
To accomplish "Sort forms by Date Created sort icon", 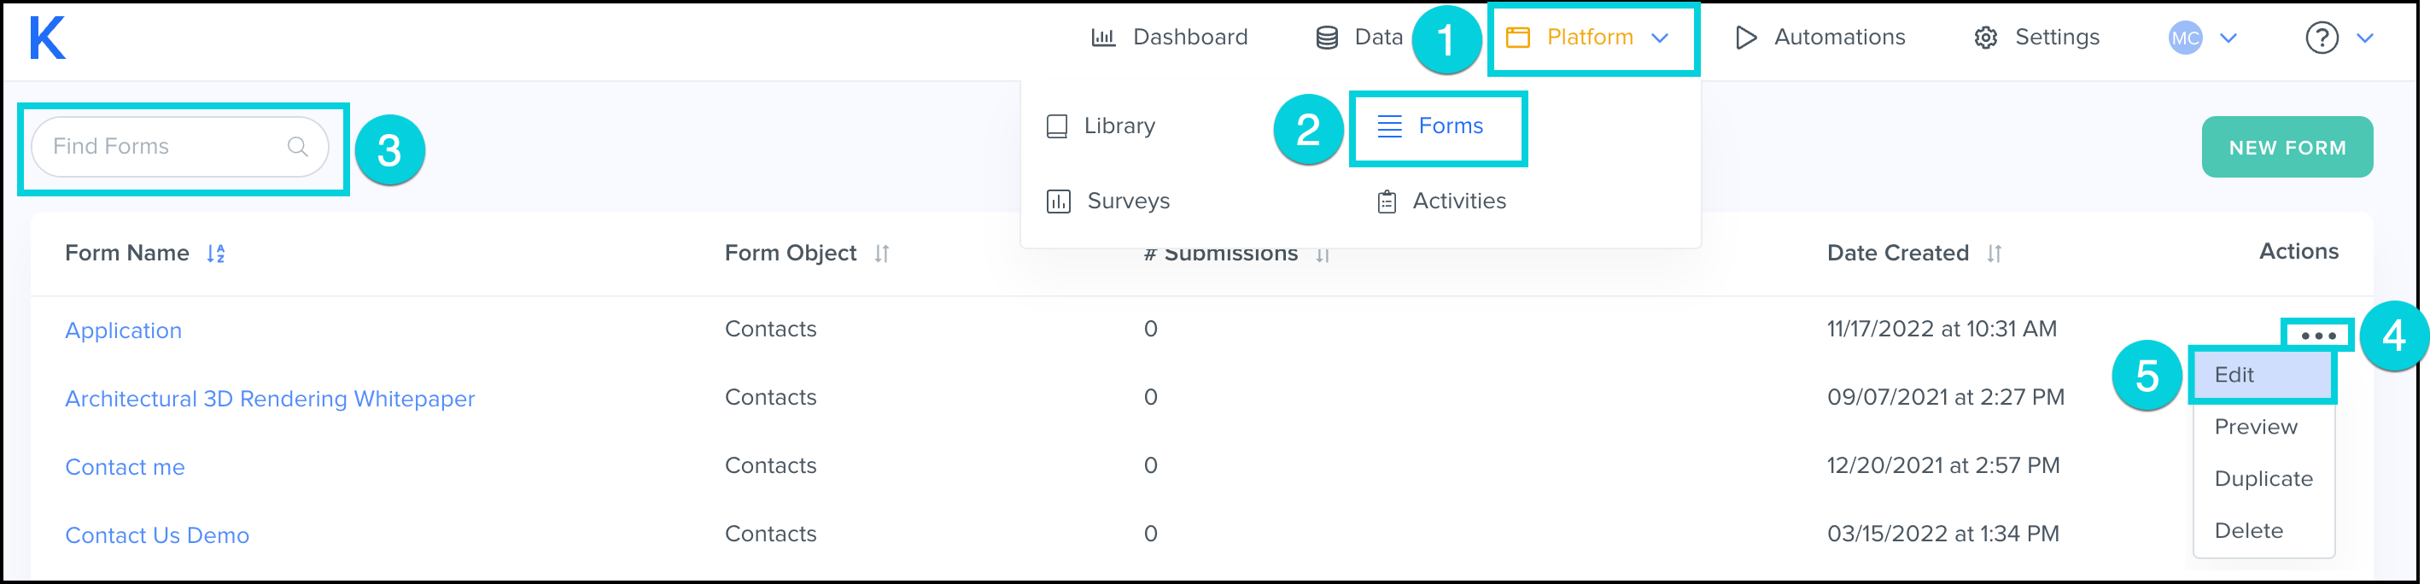I will coord(1993,254).
